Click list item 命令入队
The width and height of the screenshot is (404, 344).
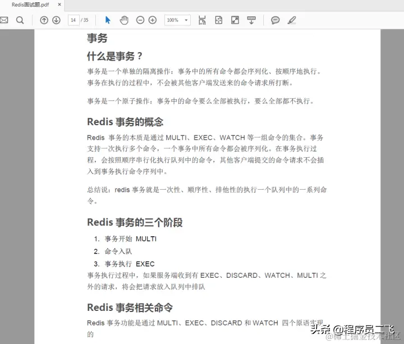click(118, 251)
